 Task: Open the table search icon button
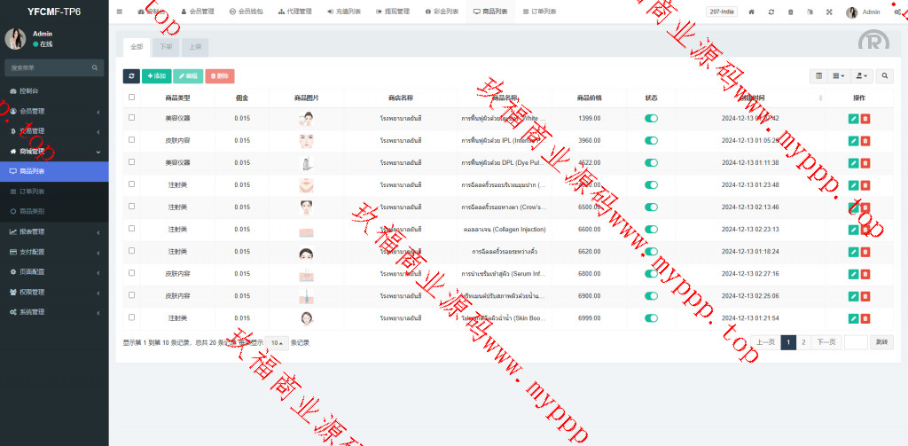click(885, 76)
